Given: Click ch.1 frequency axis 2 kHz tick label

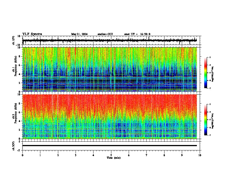Looking at the screenshot, I should 20,83.
